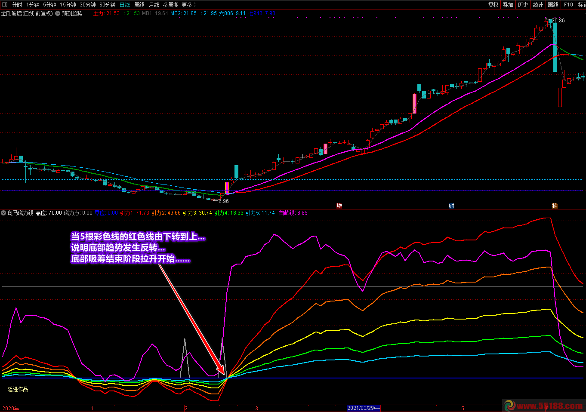The image size is (586, 412).
Task: Switch to 多周期 view
Action: (170, 5)
